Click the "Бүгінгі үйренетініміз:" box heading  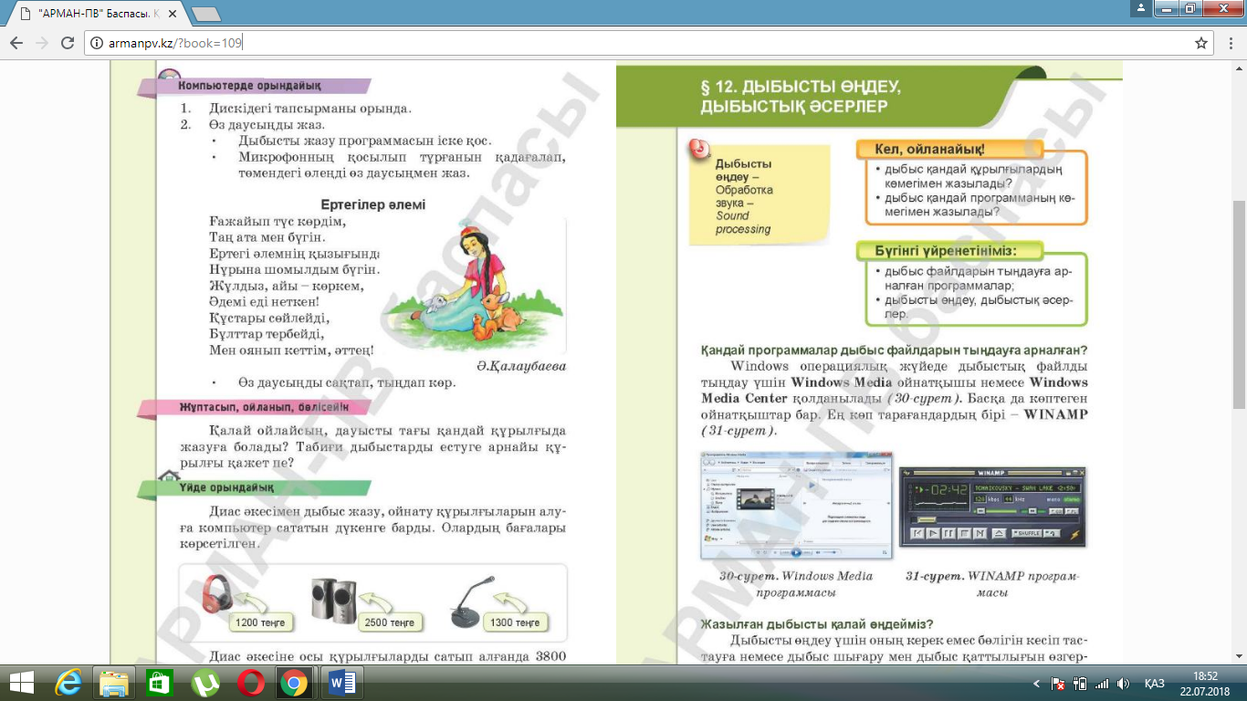(x=946, y=250)
